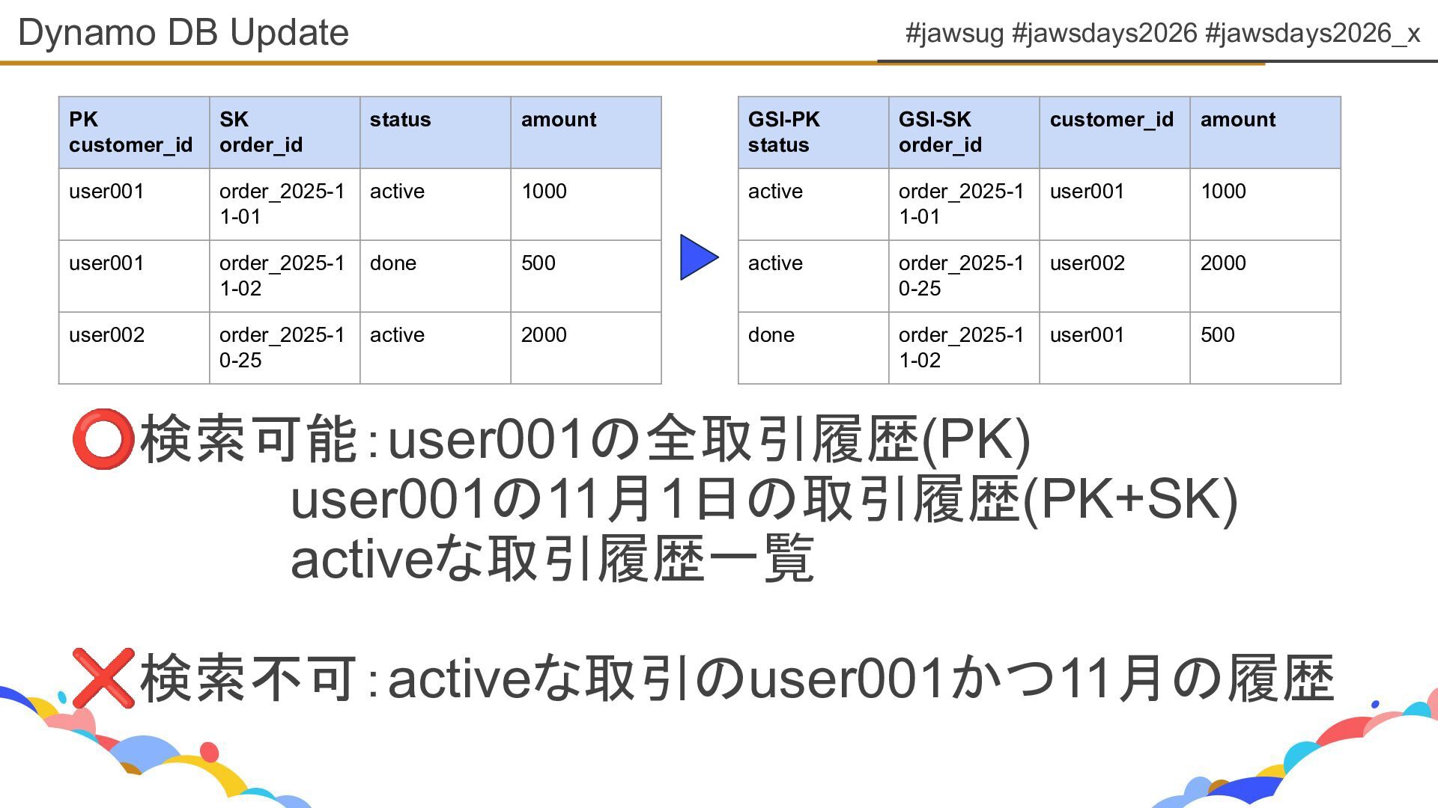Select the PK customer_id header cell
The height and width of the screenshot is (808, 1438).
133,132
